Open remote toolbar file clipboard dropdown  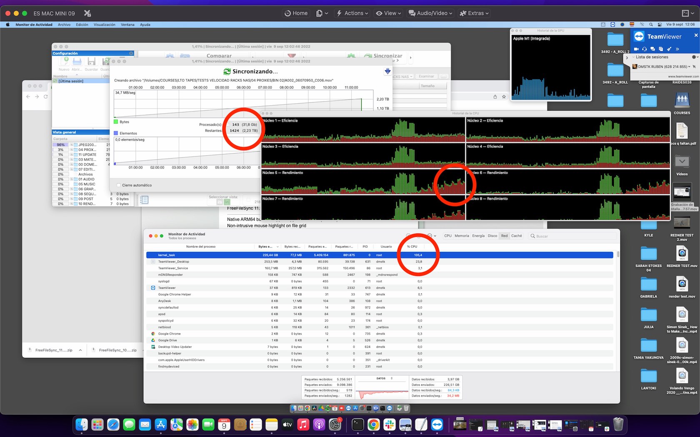322,13
